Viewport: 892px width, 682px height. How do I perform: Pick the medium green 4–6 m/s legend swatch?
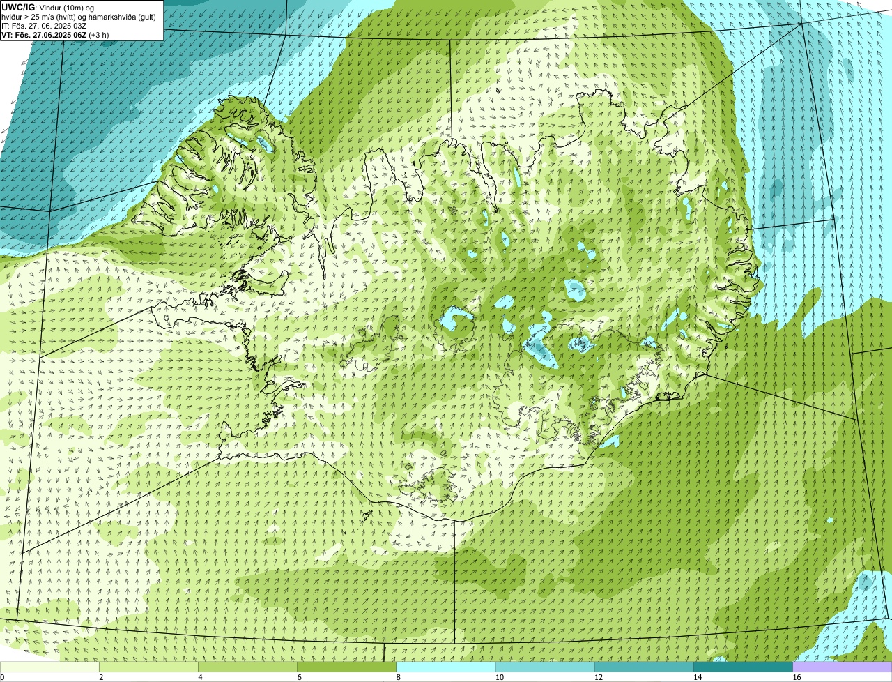pyautogui.click(x=247, y=667)
